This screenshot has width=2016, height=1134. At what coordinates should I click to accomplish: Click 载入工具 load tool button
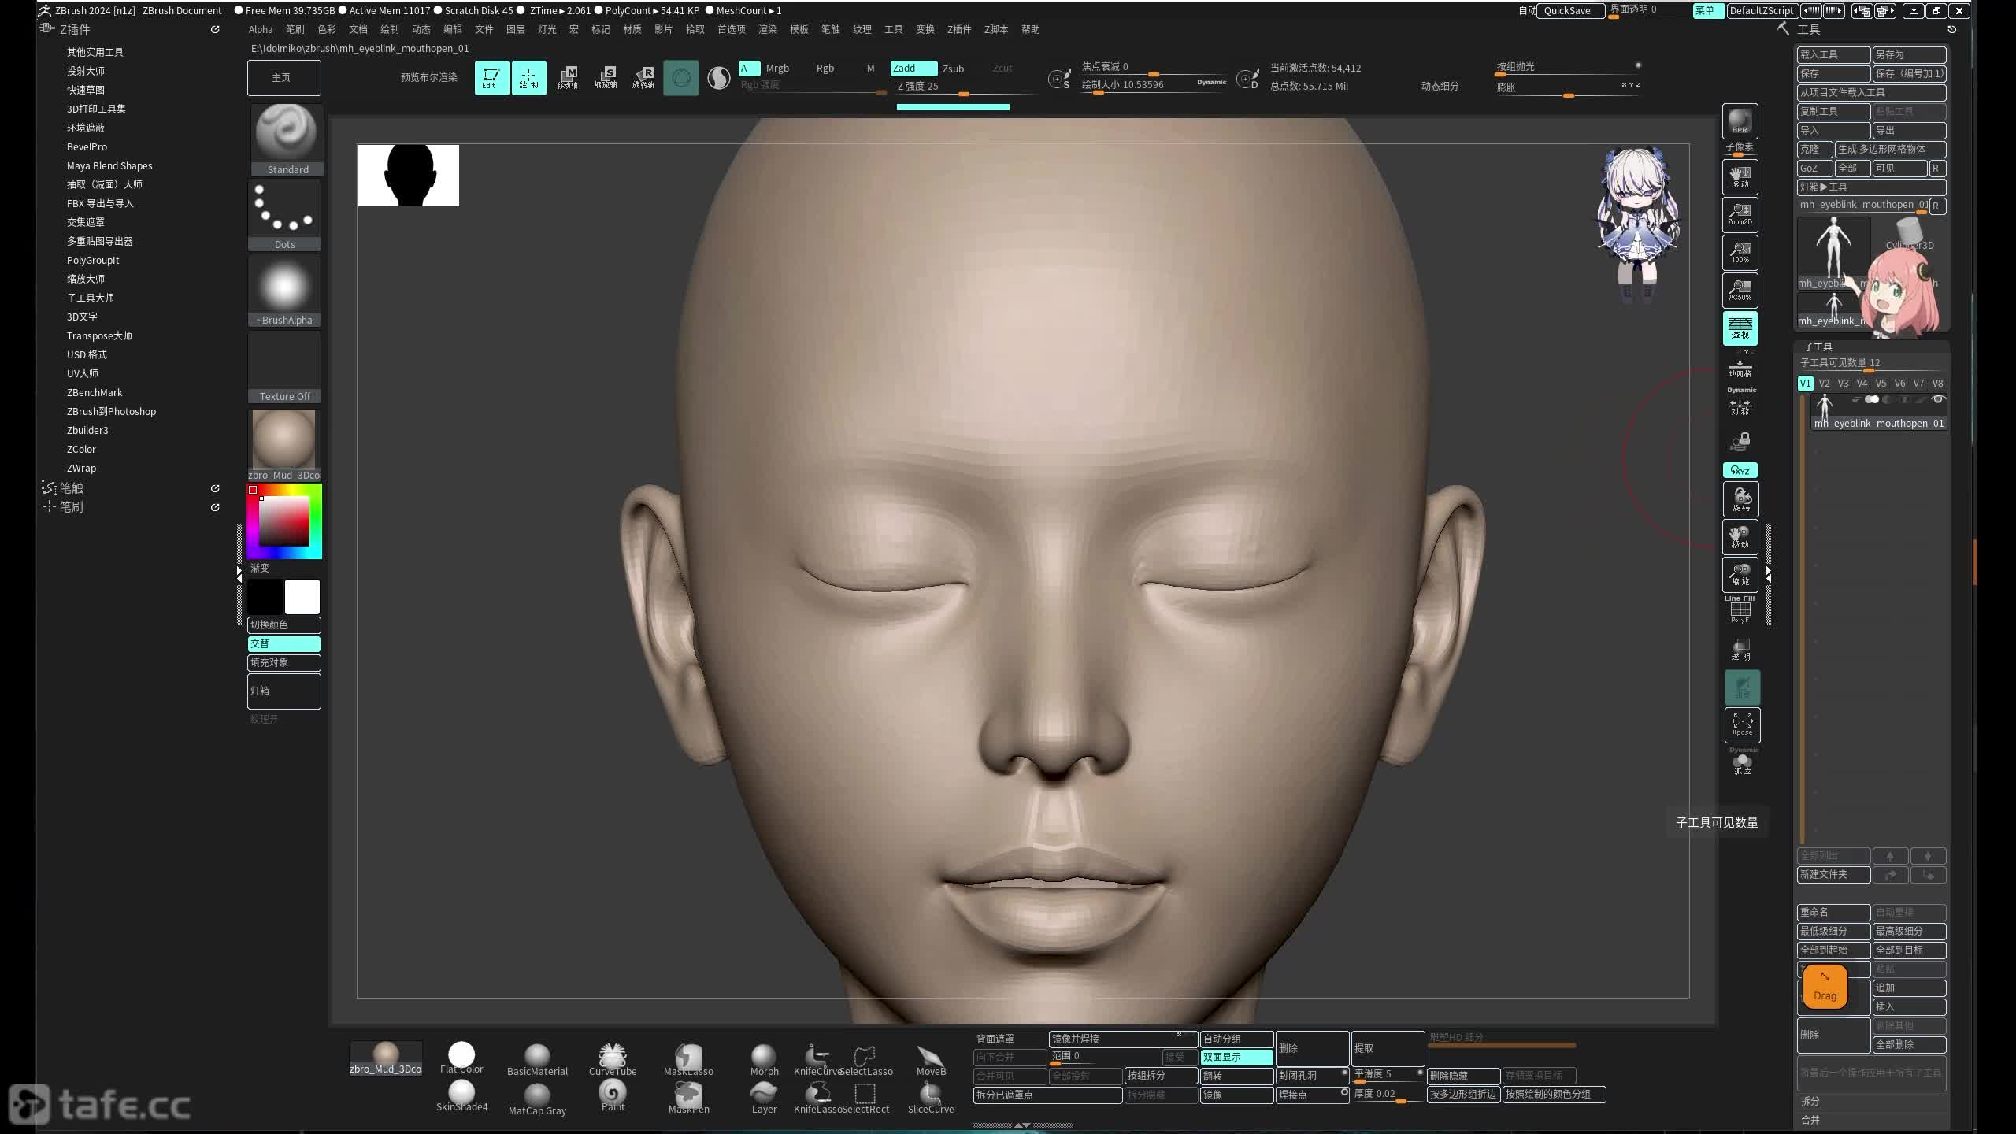click(x=1833, y=54)
